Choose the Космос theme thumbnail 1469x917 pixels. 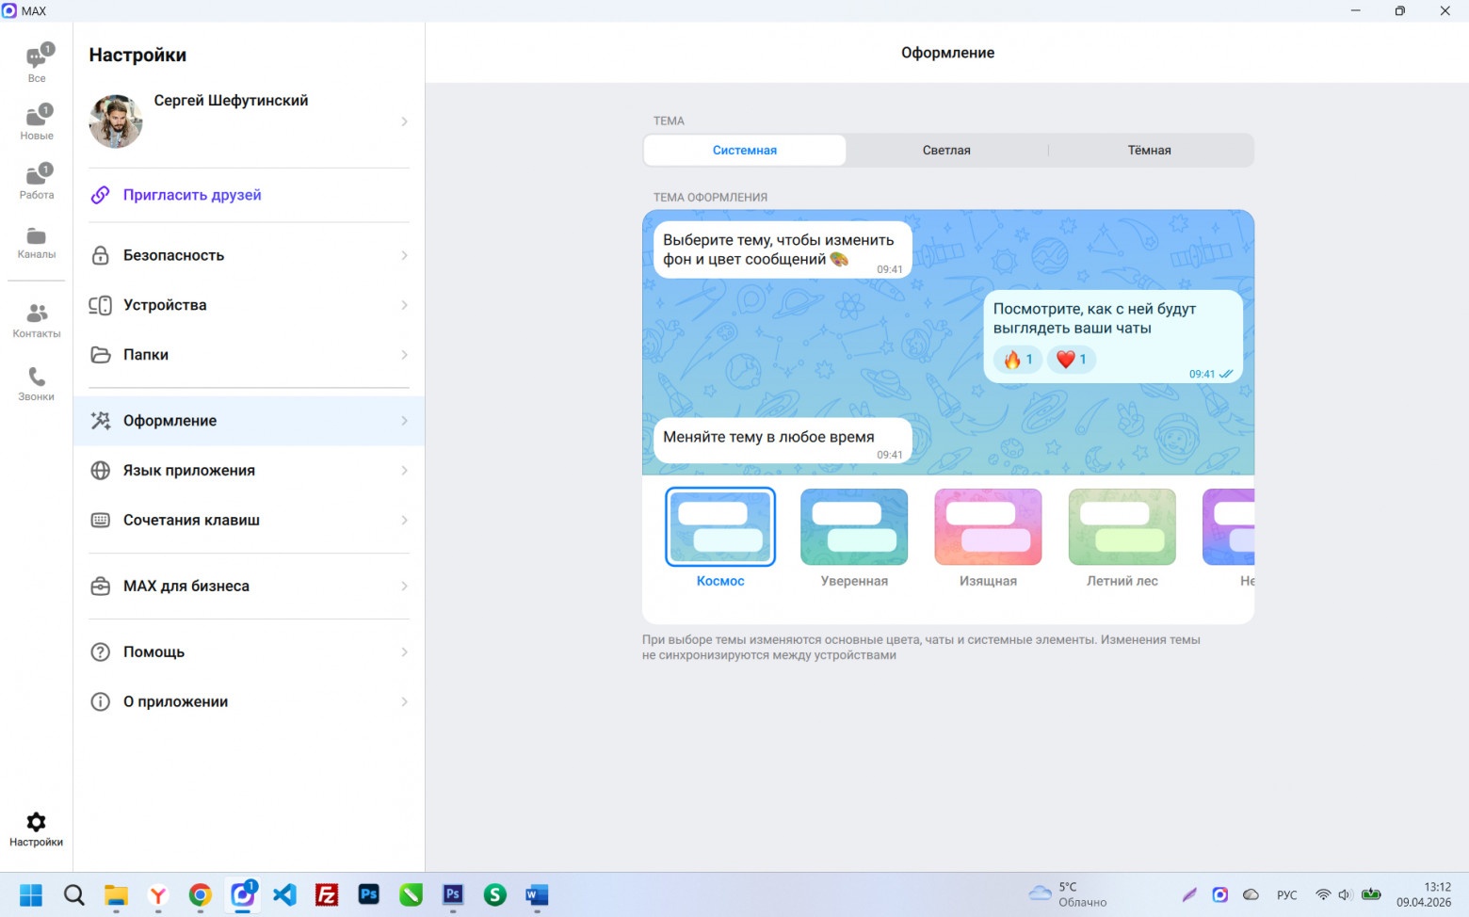point(720,527)
